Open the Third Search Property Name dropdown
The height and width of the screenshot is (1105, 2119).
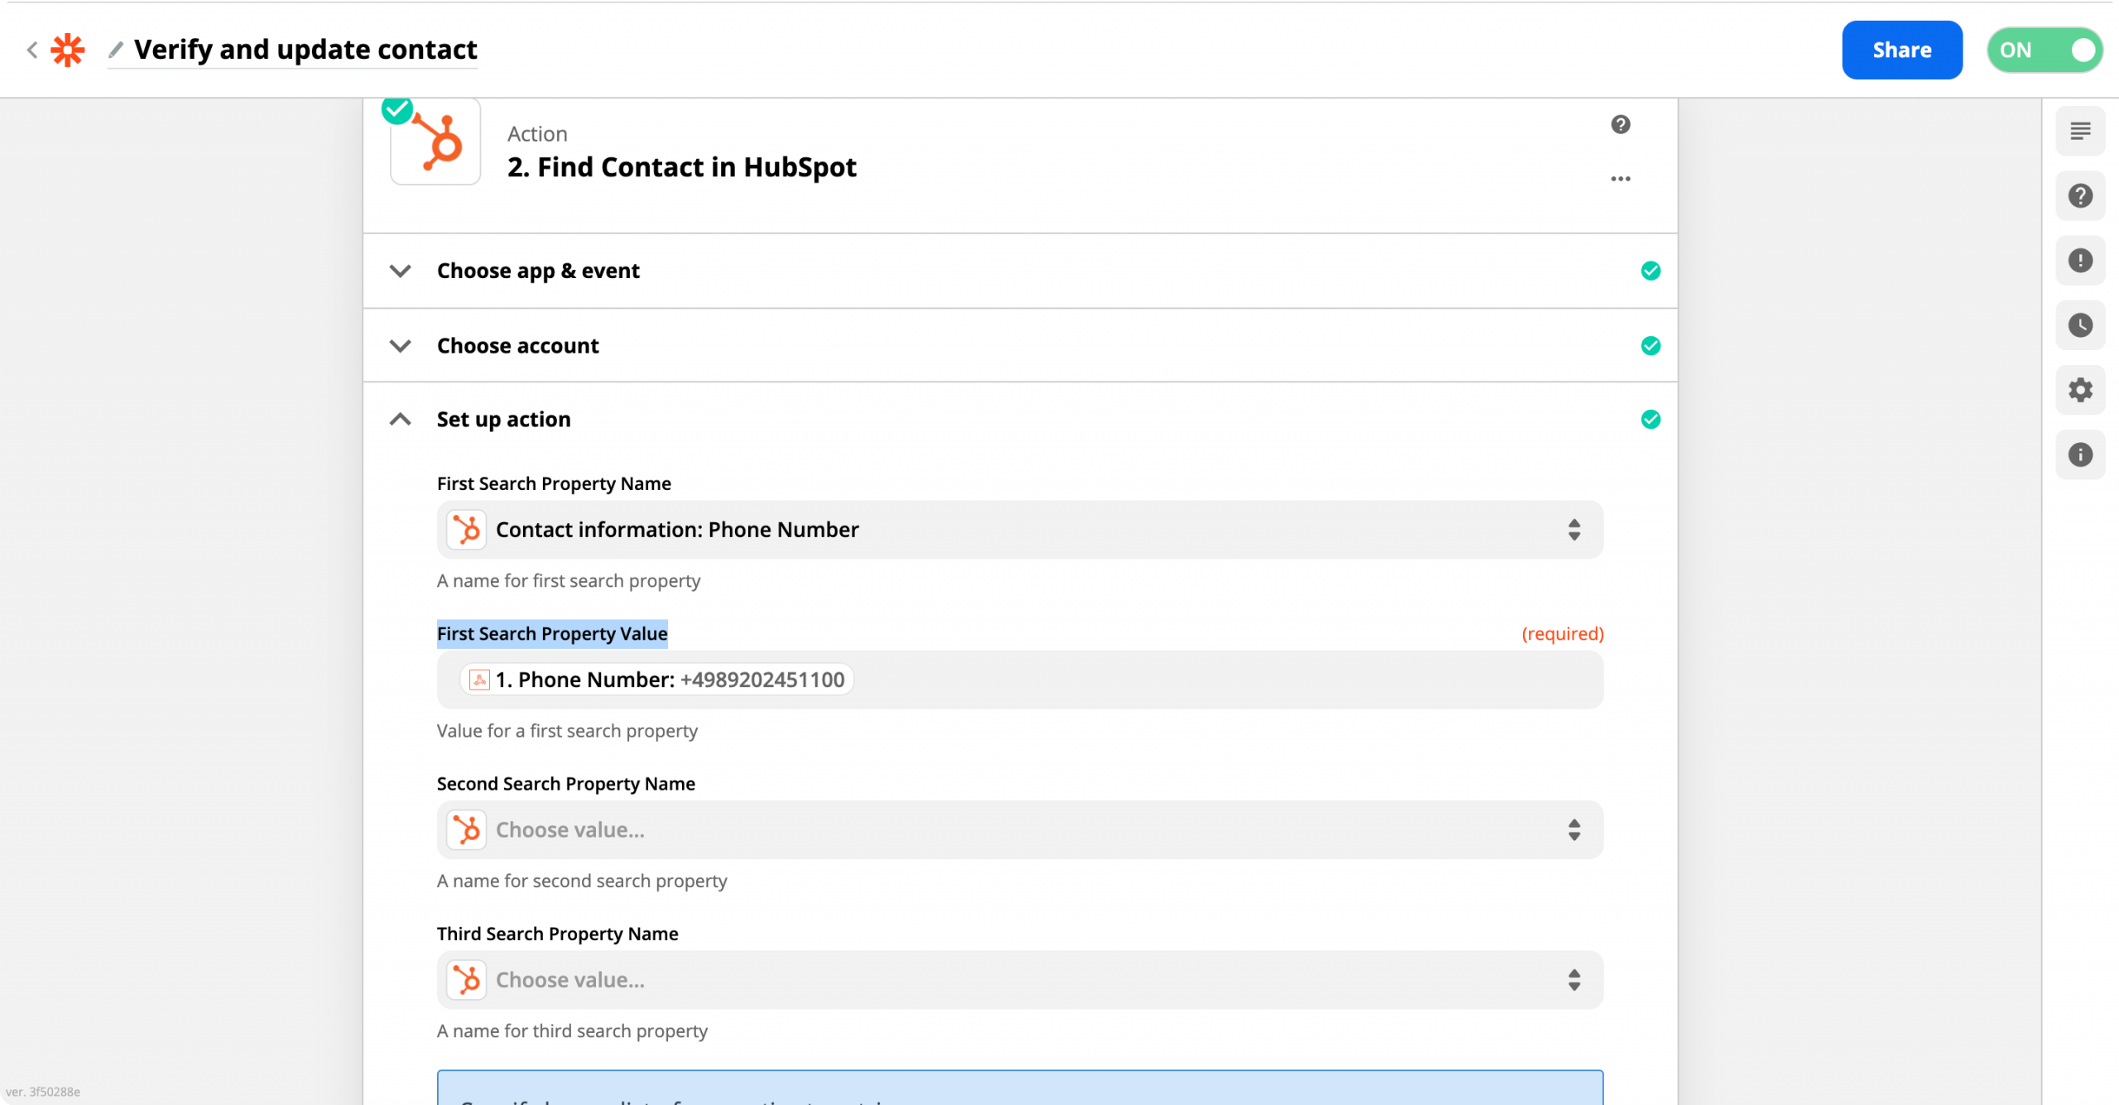click(1020, 980)
